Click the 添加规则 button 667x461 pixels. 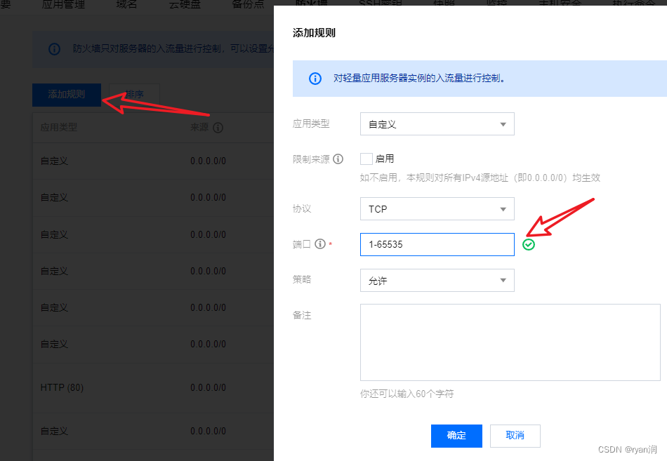(66, 95)
